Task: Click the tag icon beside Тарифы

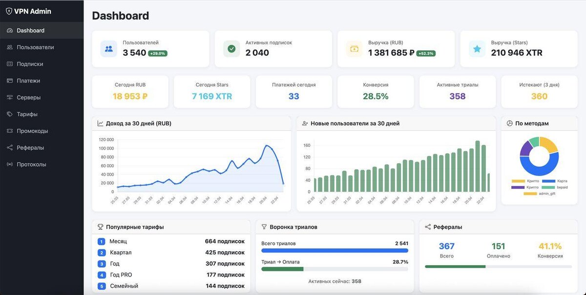Action: tap(10, 114)
